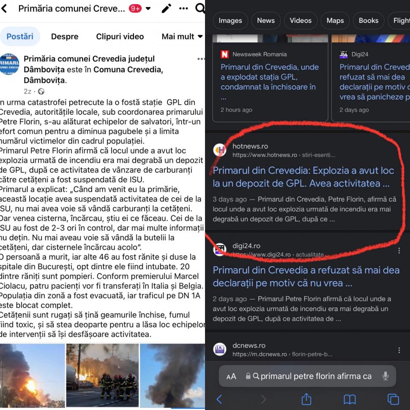This screenshot has height=410, width=410.
Task: Open hotnews.ro Primarul din Crevedia link
Action: [303, 177]
